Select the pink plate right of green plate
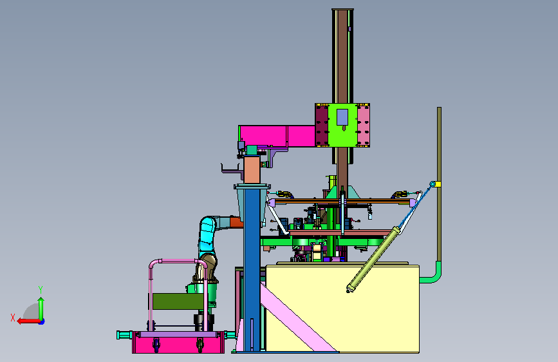This screenshot has height=362, width=558. point(364,125)
